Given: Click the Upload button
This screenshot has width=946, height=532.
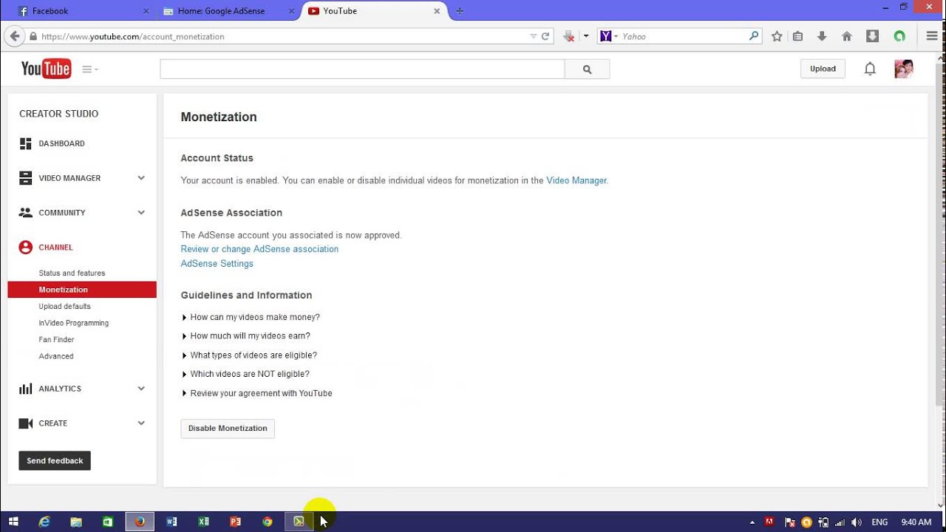Looking at the screenshot, I should (x=823, y=69).
